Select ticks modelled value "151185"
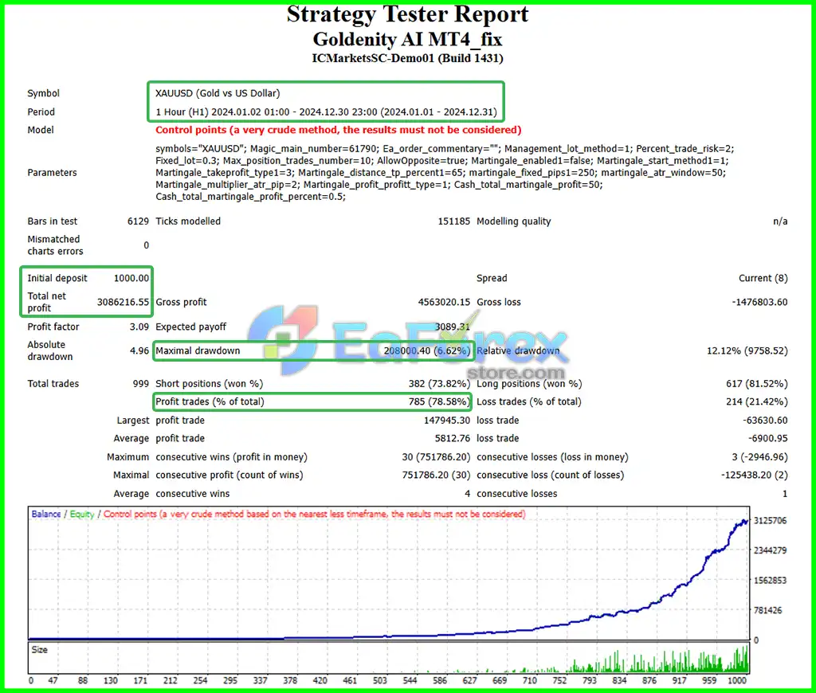Viewport: 816px width, 693px height. point(453,221)
